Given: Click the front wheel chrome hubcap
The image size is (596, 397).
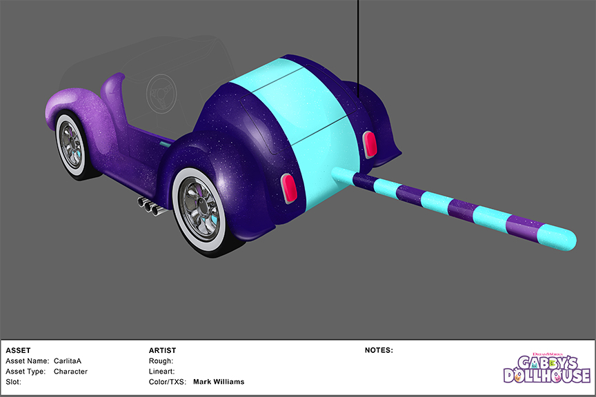Looking at the screenshot, I should [70, 142].
